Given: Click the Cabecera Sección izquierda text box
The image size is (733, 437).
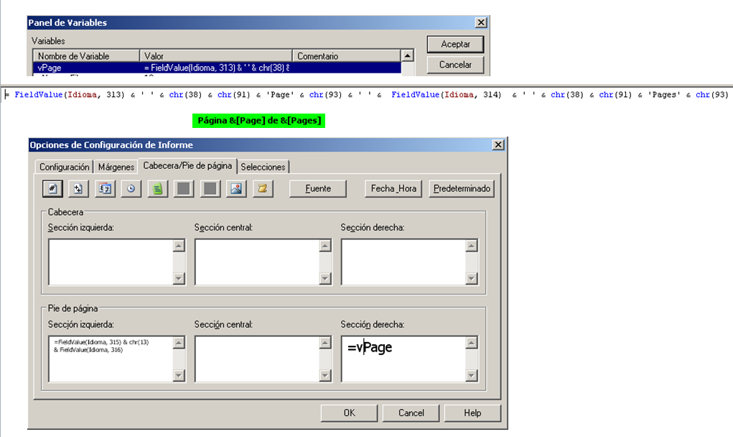Looking at the screenshot, I should pos(111,262).
